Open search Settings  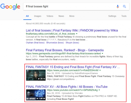[x=112, y=16]
